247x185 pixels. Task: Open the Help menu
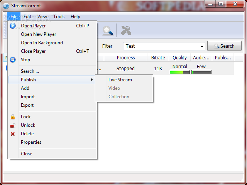click(x=75, y=17)
